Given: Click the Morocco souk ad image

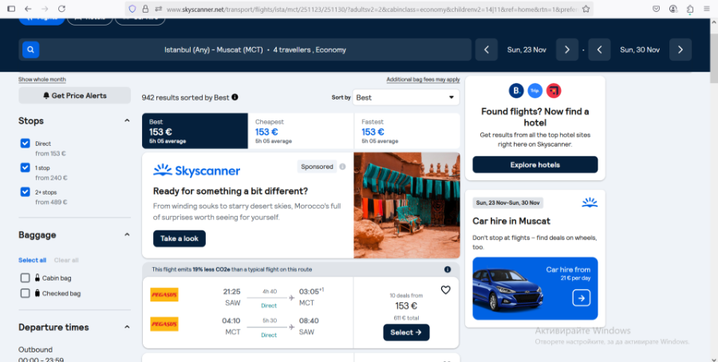Looking at the screenshot, I should point(407,206).
